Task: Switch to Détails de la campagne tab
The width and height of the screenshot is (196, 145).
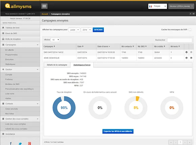Action: pyautogui.click(x=57, y=65)
